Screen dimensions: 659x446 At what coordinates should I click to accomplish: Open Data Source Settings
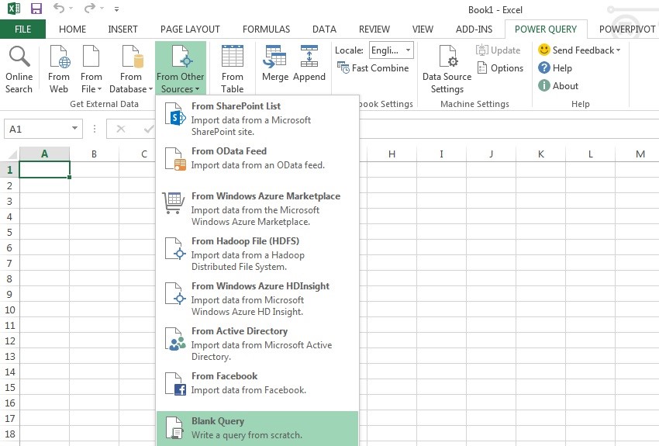click(447, 69)
